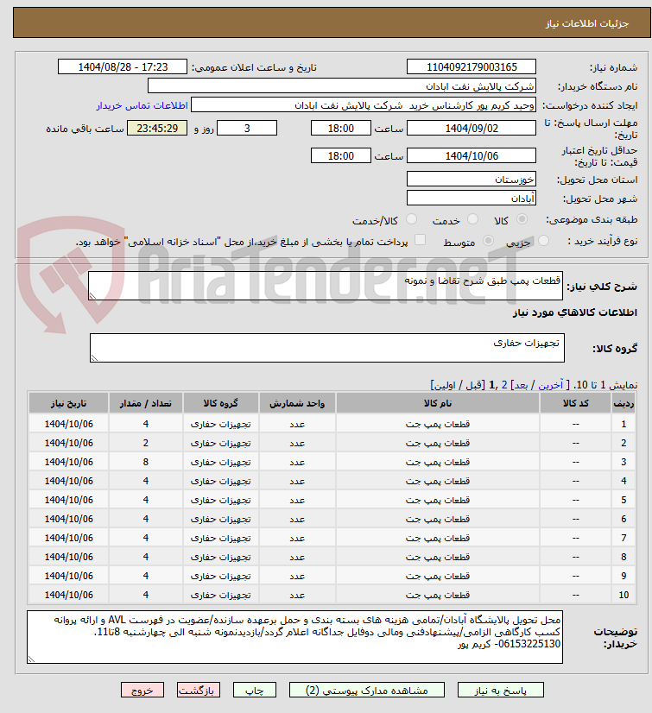Image resolution: width=652 pixels, height=713 pixels.
Task: Click the days remaining field showing 3
Action: coord(247,129)
